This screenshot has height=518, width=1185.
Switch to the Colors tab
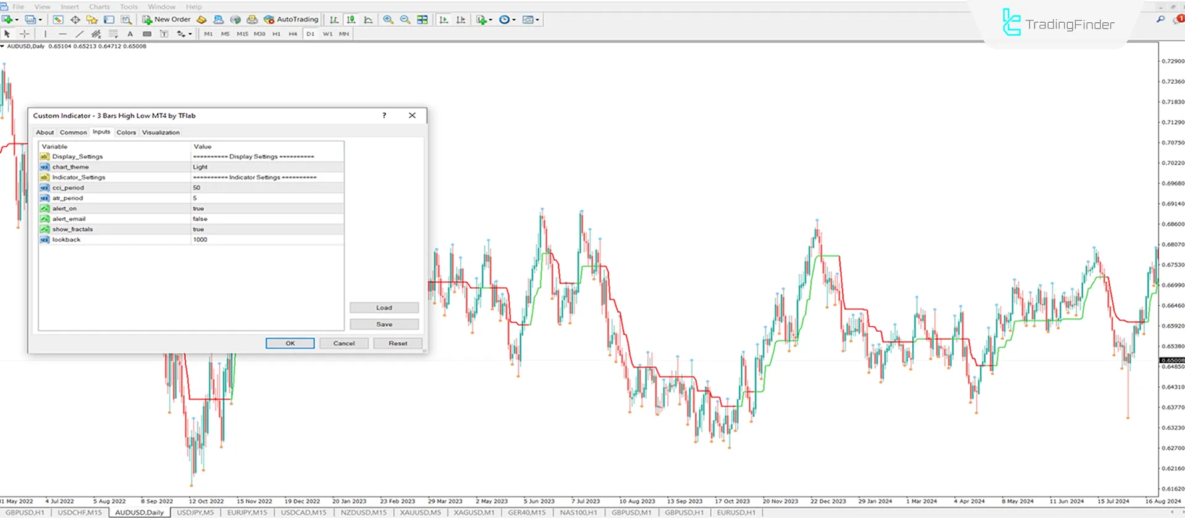pos(126,133)
